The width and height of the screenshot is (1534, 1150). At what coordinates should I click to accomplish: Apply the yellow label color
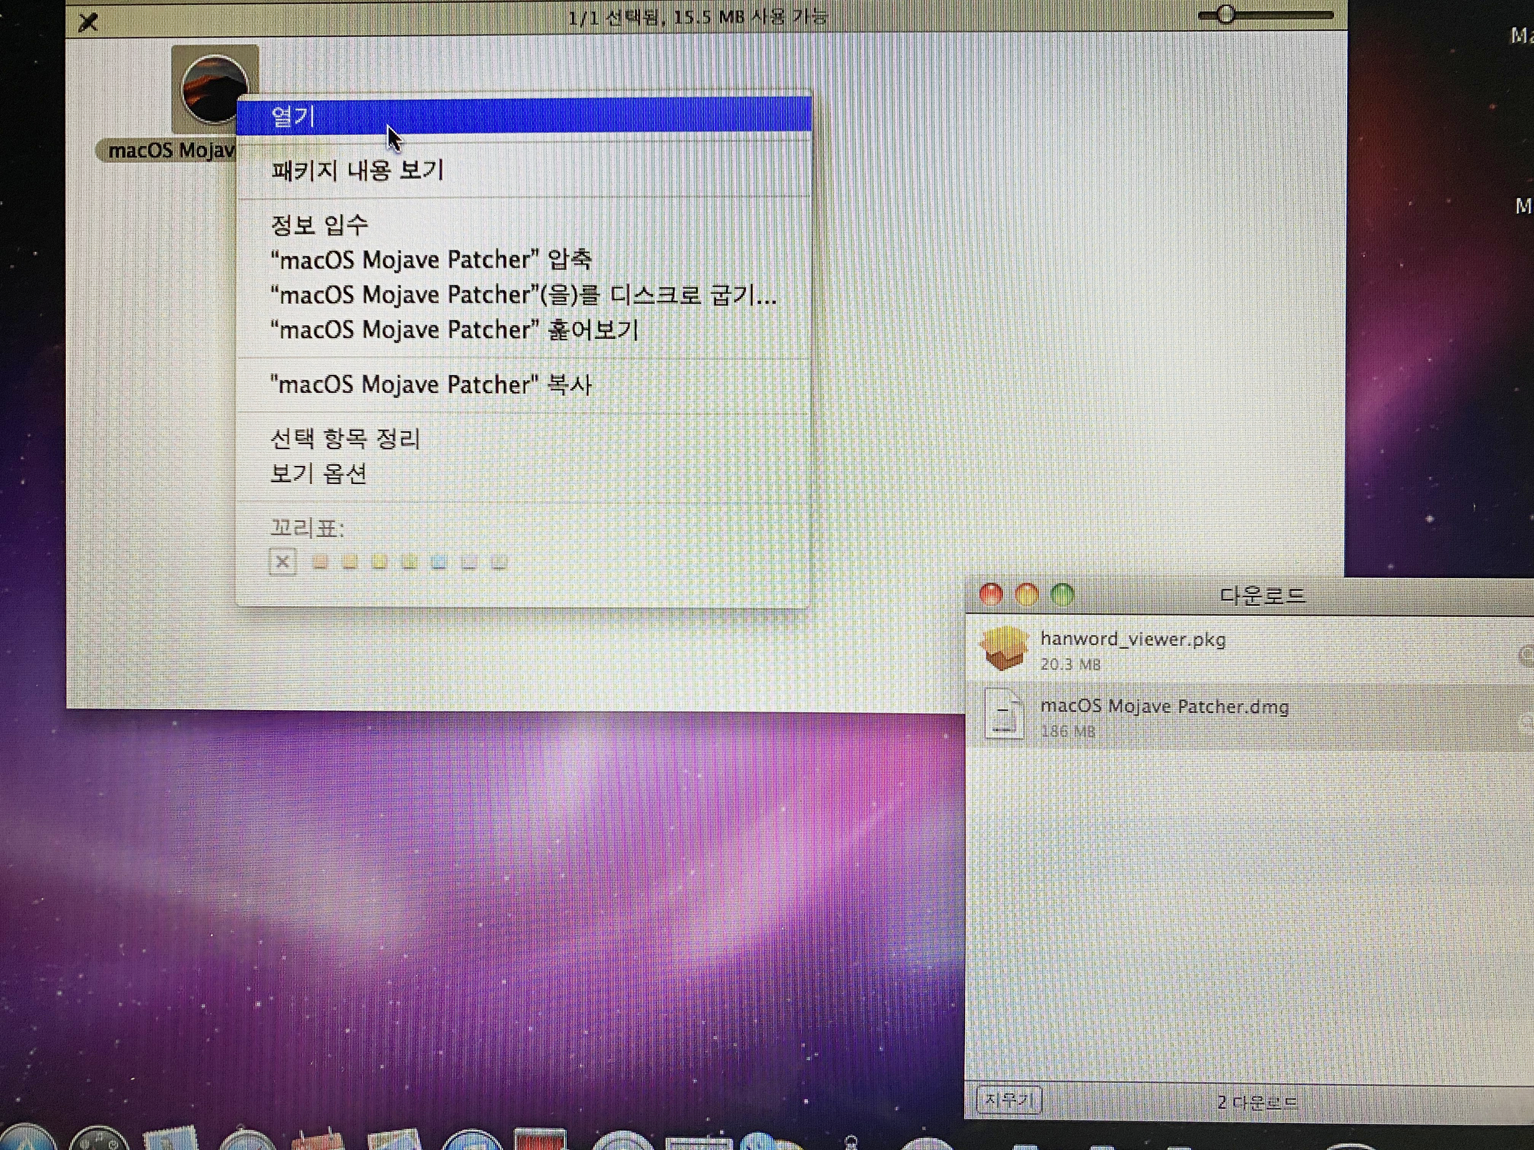click(x=379, y=561)
